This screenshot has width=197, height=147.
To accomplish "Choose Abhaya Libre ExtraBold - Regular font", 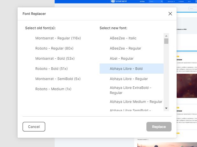I will [x=131, y=90].
